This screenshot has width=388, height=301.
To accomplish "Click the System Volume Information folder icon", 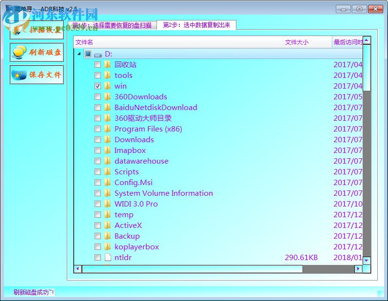I will pyautogui.click(x=107, y=193).
